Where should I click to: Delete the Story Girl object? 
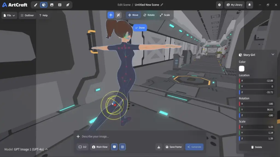(x=256, y=147)
